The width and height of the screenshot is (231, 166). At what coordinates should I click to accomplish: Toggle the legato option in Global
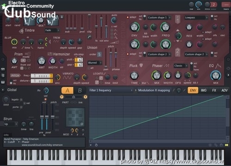point(21,100)
